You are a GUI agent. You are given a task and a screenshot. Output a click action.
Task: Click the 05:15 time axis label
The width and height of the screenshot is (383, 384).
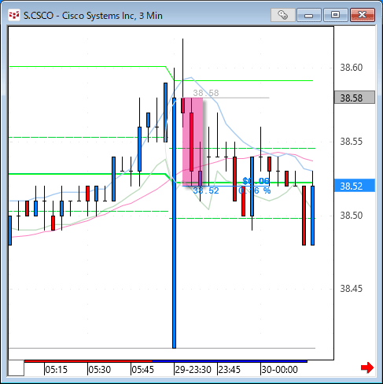pyautogui.click(x=56, y=370)
